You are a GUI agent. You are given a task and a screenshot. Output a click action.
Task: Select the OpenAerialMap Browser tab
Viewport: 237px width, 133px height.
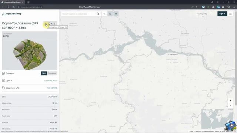(x=12, y=2)
